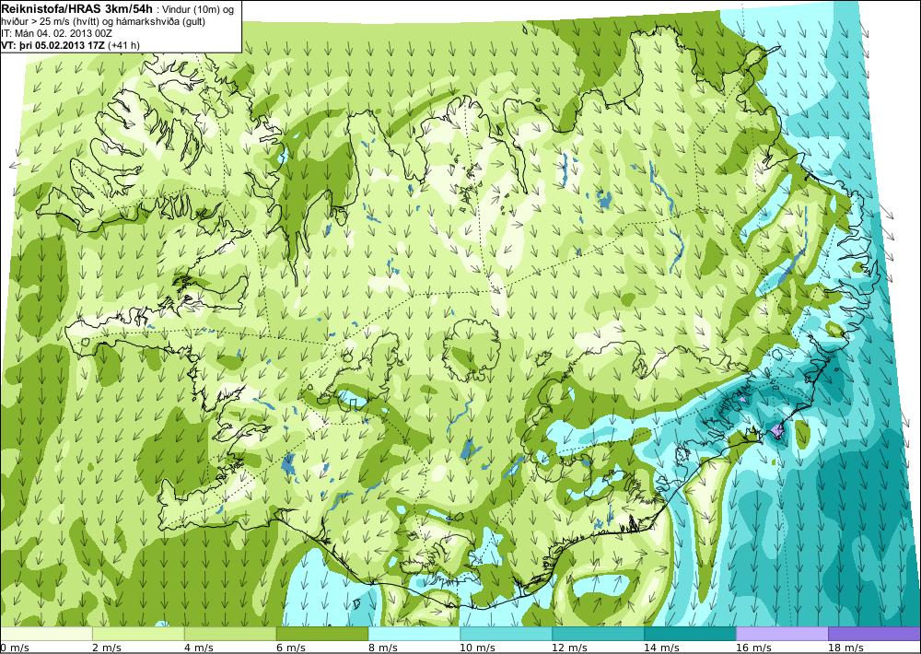Click the "18 m/s" legend label
This screenshot has width=921, height=654.
coord(845,648)
